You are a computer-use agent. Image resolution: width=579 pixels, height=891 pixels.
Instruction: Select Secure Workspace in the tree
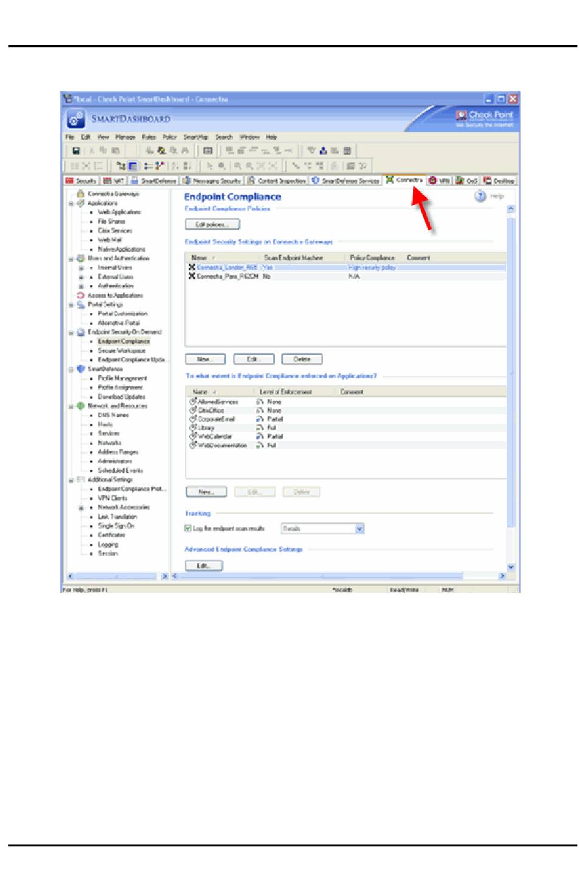121,351
